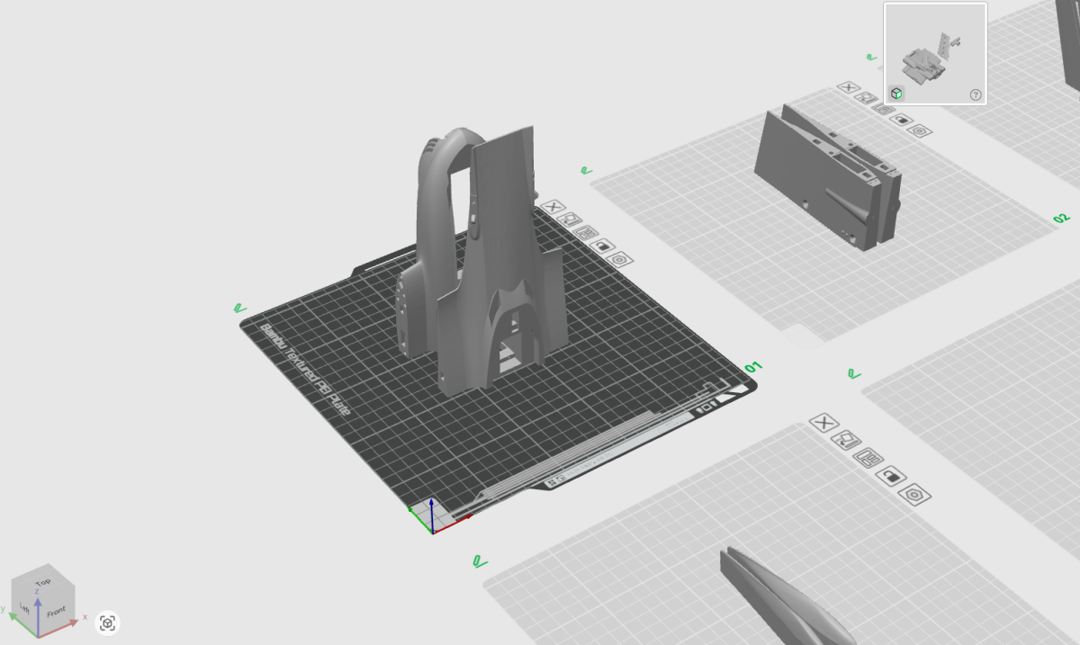The height and width of the screenshot is (645, 1080).
Task: Remove all objects from plate 02
Action: (849, 87)
